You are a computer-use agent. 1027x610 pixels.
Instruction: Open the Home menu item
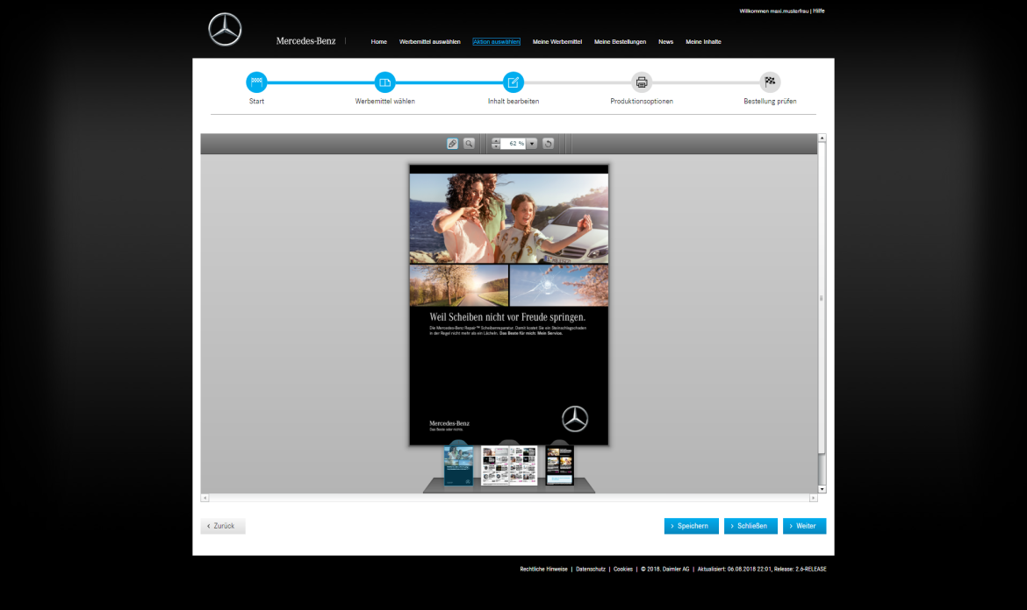pyautogui.click(x=378, y=42)
